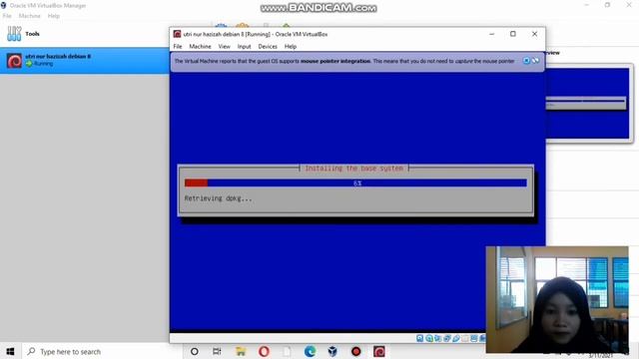
Task: Click the running Debian VM taskbar icon
Action: pyautogui.click(x=379, y=351)
